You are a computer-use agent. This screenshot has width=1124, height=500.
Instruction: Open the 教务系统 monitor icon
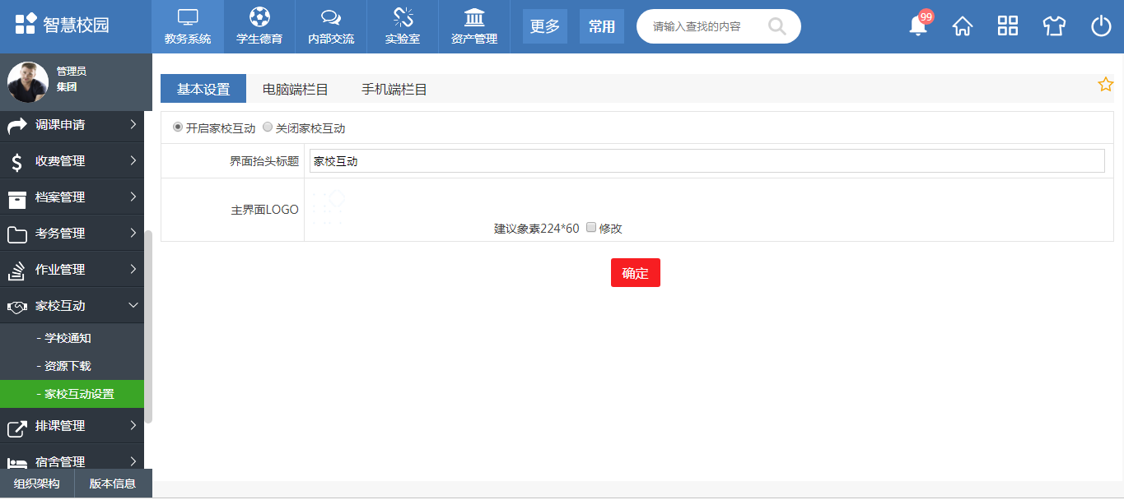click(188, 17)
